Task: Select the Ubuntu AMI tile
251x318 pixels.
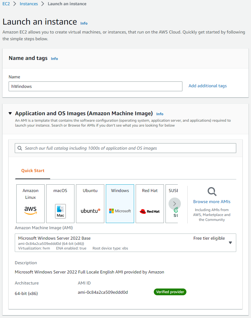Action: point(90,204)
